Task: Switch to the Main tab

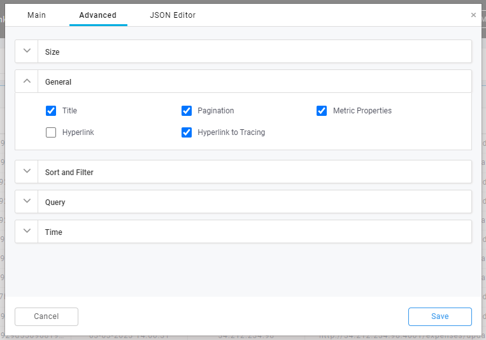Action: tap(36, 15)
